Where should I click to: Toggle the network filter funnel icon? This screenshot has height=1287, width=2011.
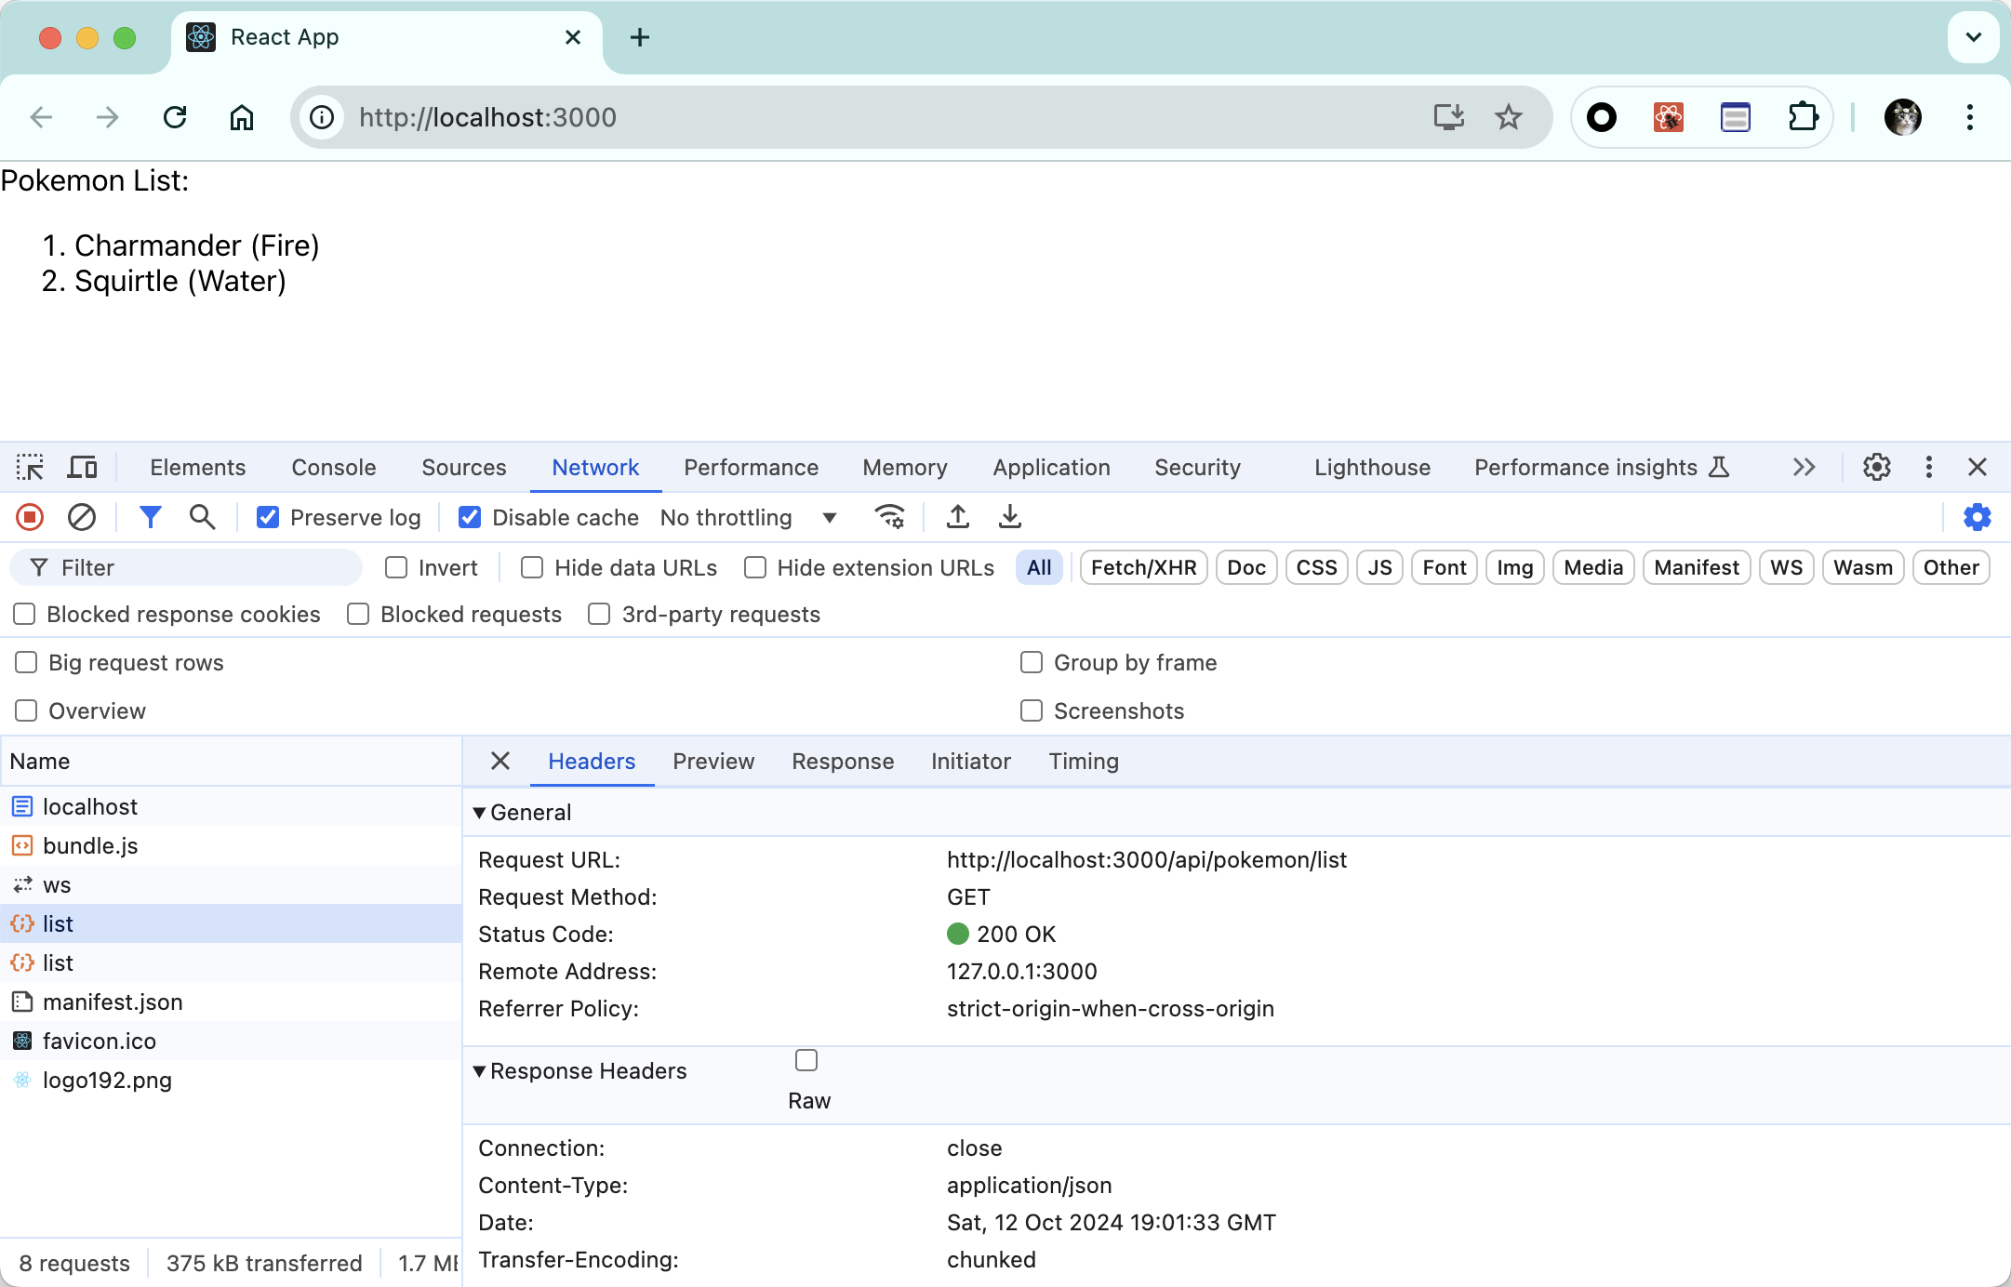tap(150, 517)
